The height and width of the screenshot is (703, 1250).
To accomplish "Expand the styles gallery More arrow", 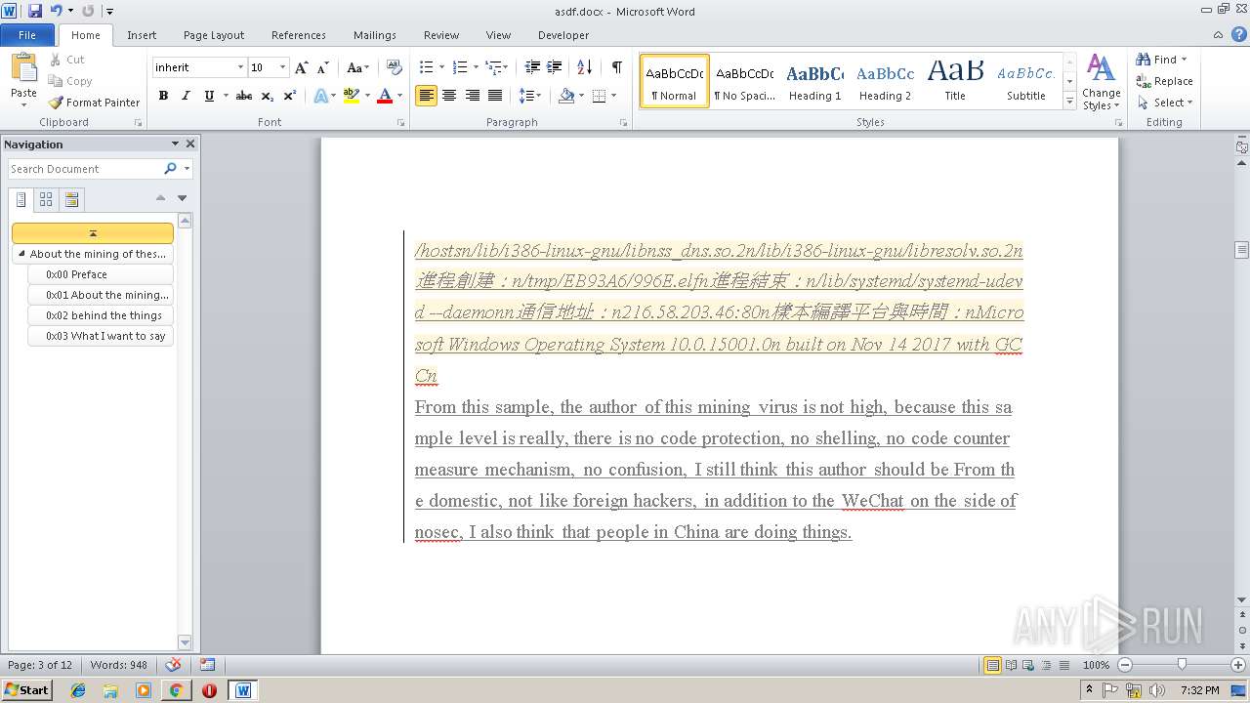I will [x=1070, y=102].
